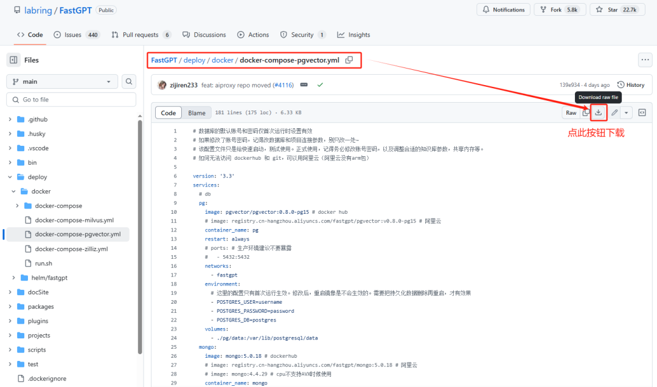The height and width of the screenshot is (387, 657).
Task: Expand the scripts folder
Action: [10, 350]
